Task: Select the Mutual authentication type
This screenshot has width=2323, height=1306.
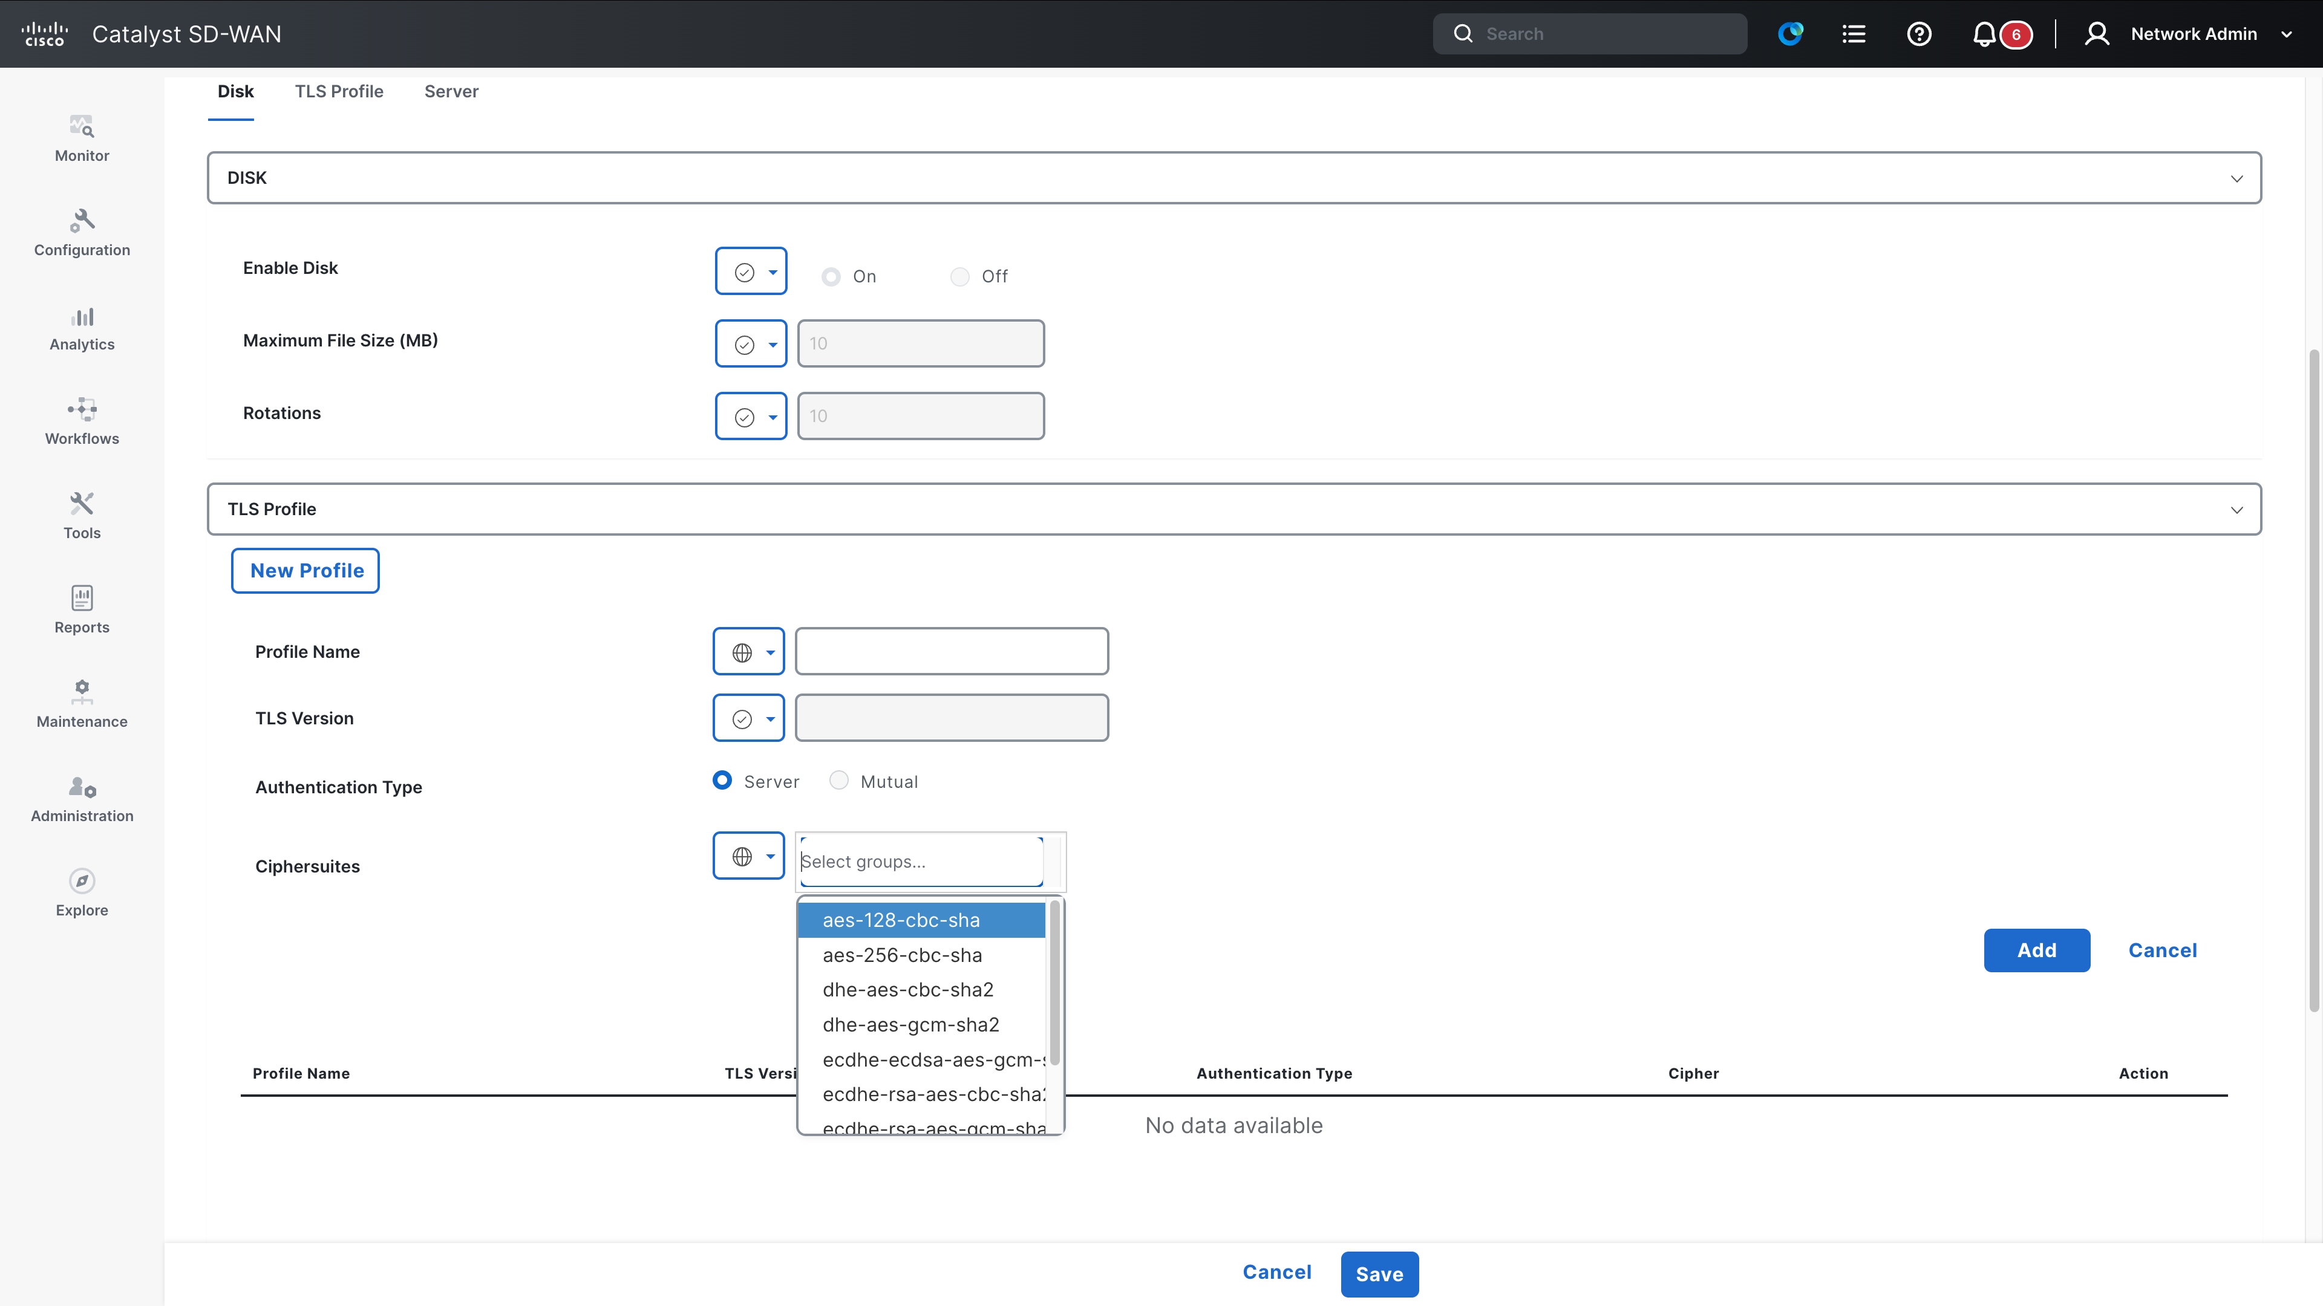Action: tap(838, 781)
